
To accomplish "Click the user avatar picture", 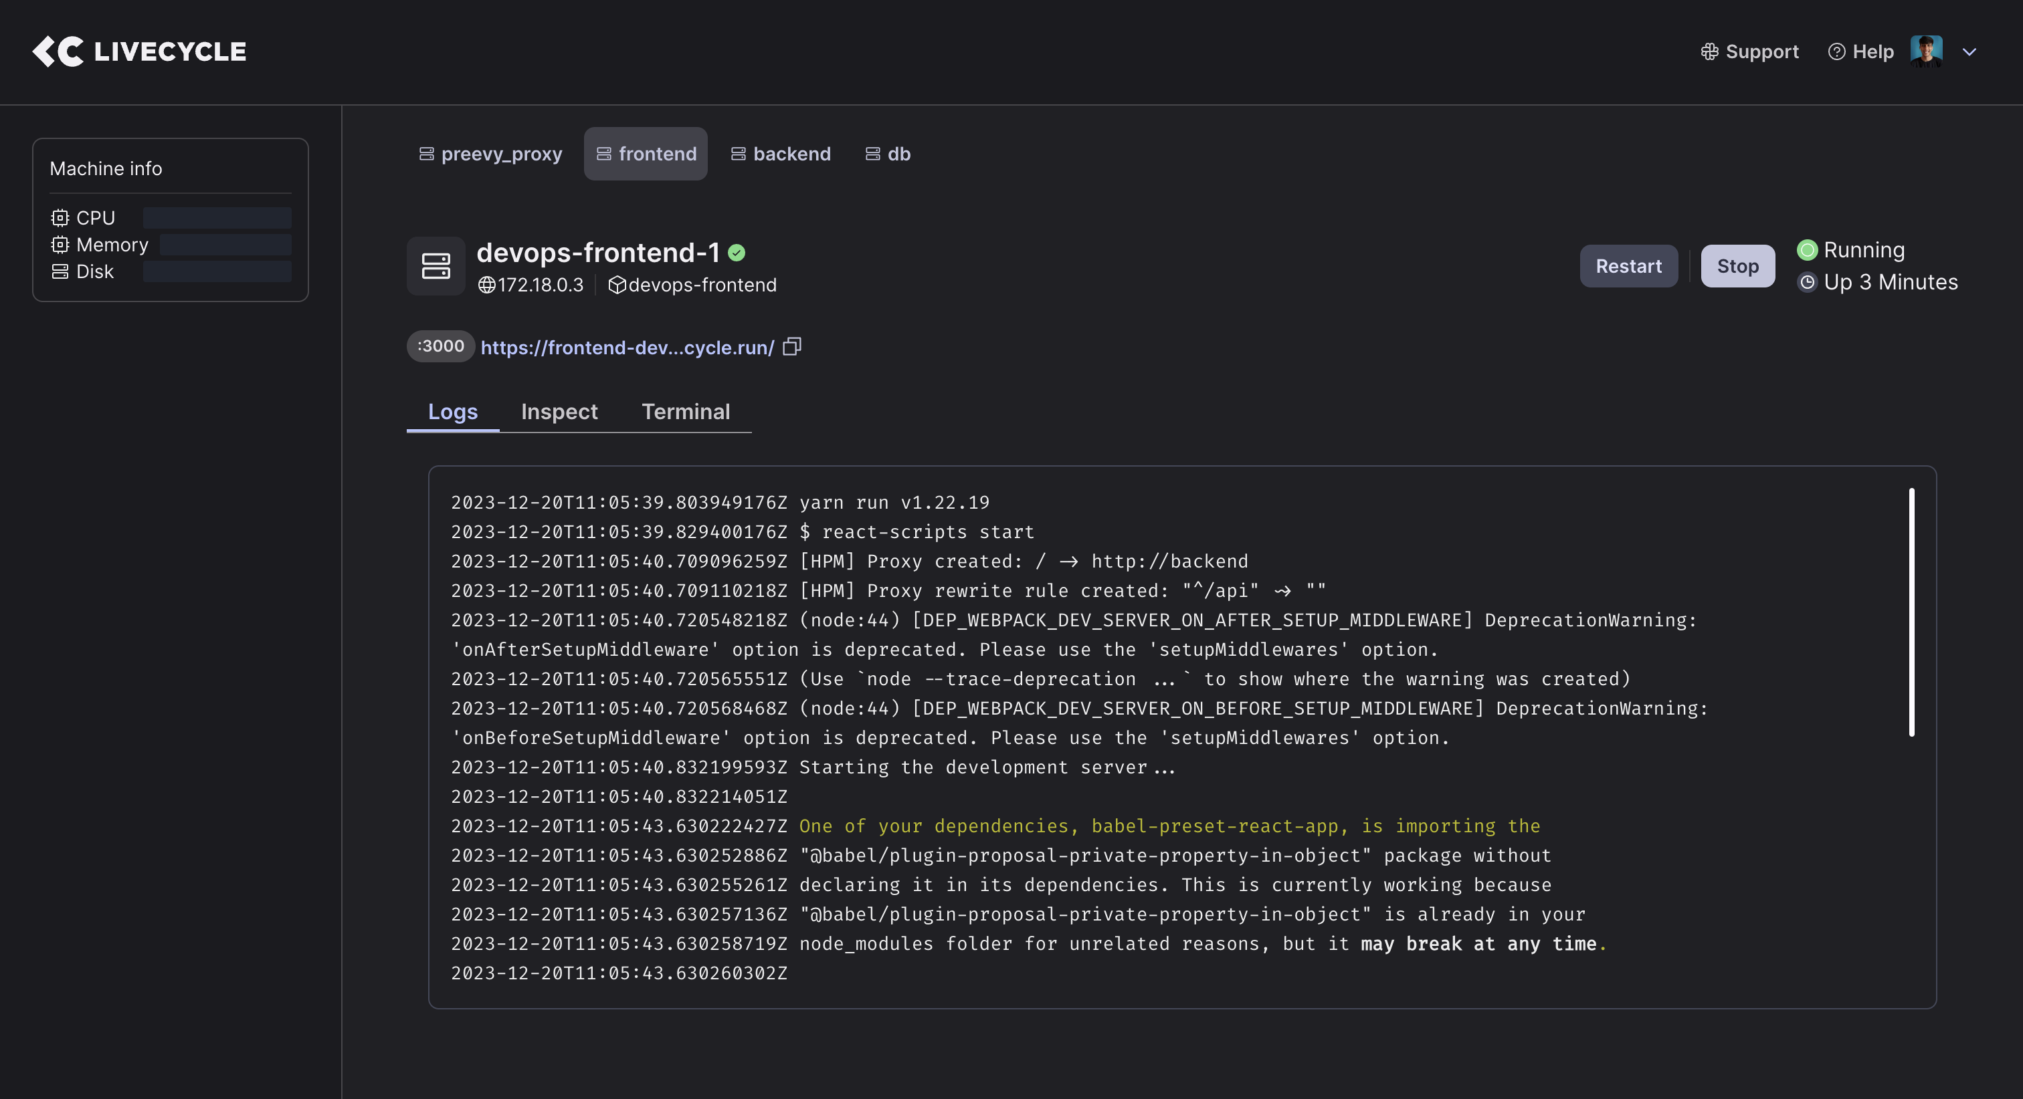I will pyautogui.click(x=1927, y=52).
